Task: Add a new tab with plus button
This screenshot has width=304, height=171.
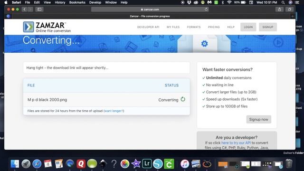Action: click(293, 16)
